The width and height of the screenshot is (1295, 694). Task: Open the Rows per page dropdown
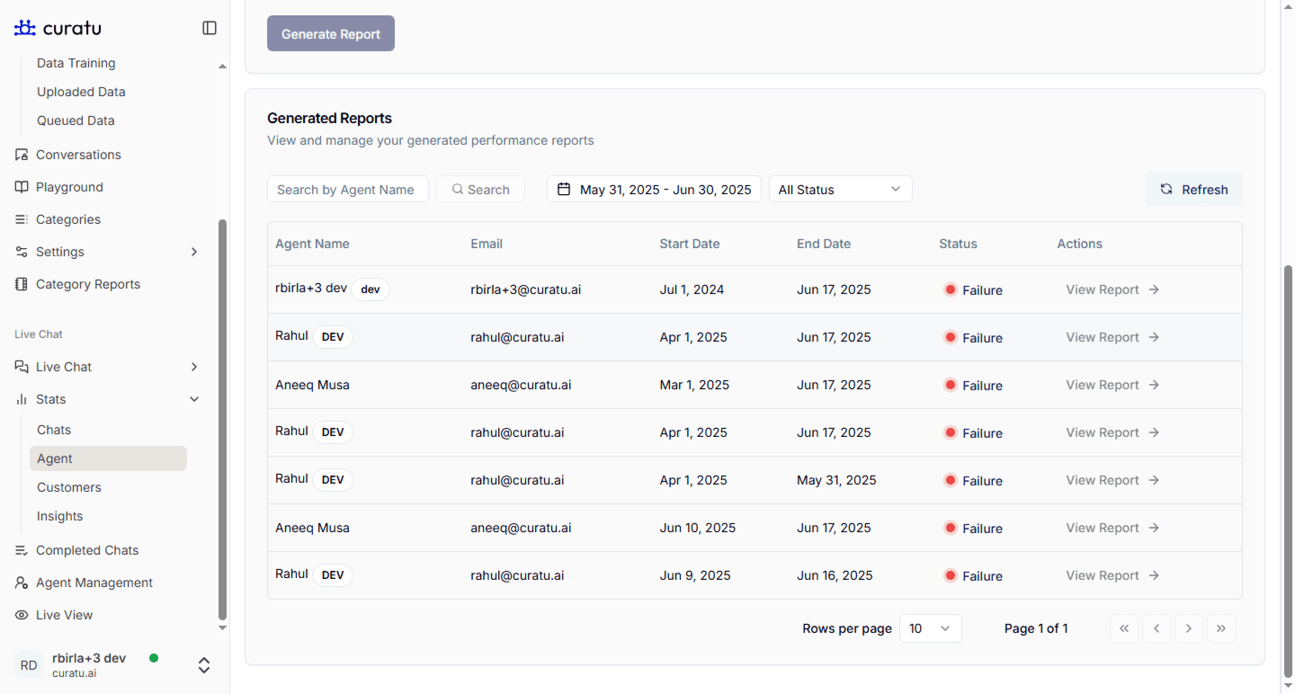pos(930,629)
